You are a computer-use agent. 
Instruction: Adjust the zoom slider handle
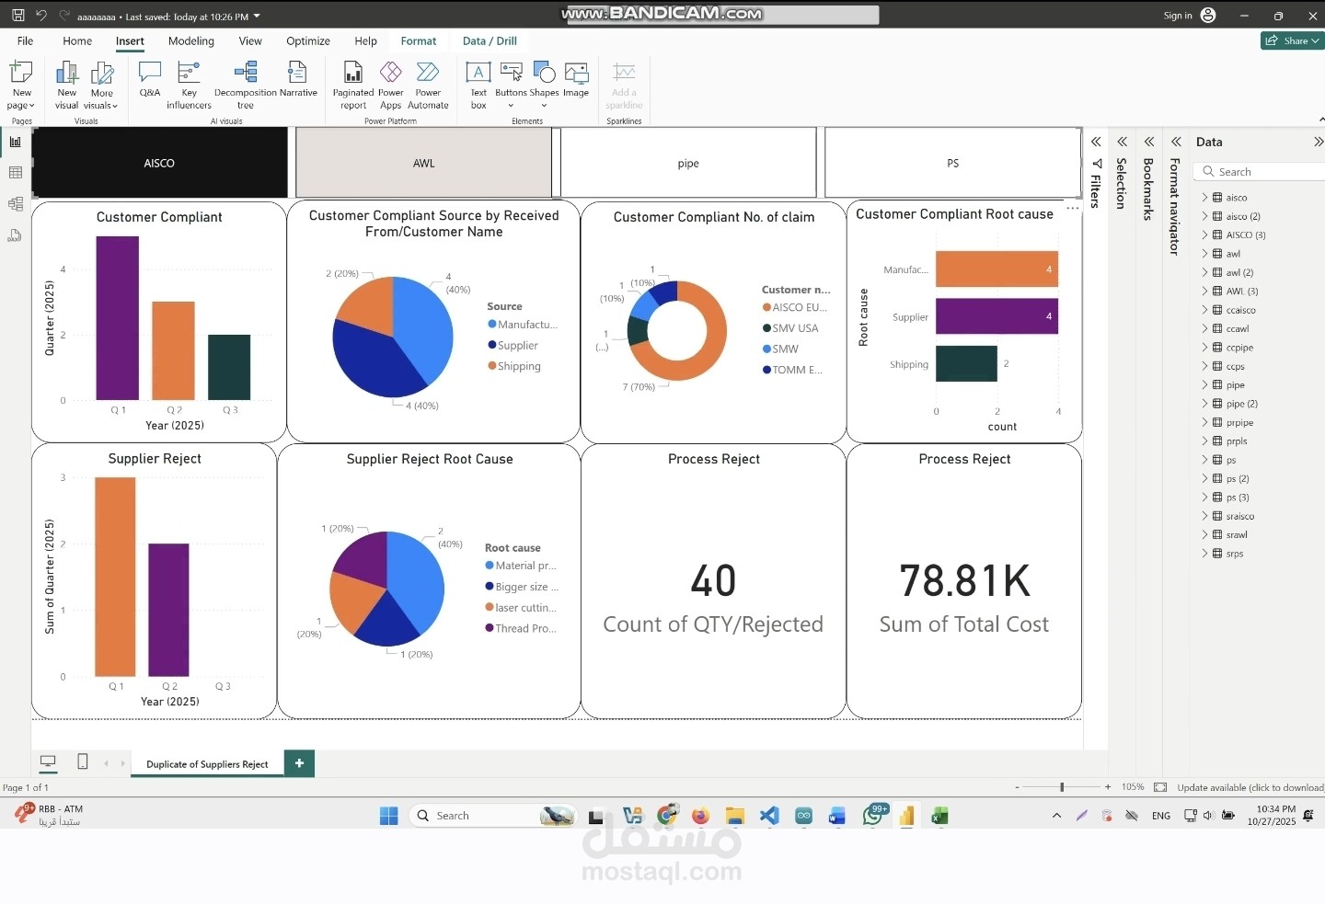click(x=1062, y=787)
